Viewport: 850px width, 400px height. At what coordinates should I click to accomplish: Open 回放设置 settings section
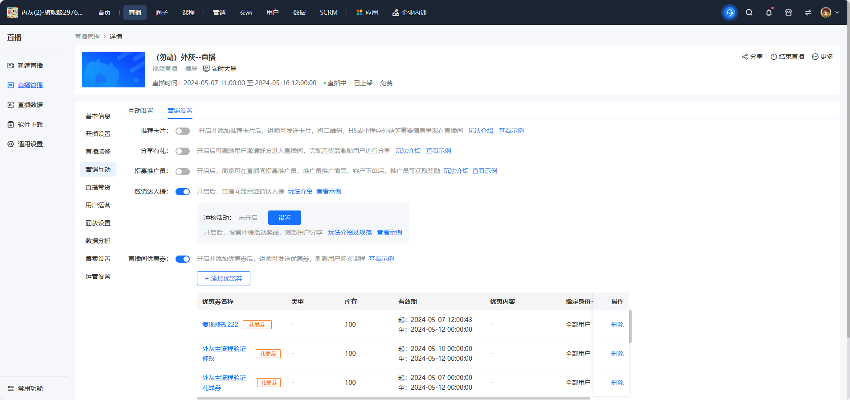pos(98,223)
